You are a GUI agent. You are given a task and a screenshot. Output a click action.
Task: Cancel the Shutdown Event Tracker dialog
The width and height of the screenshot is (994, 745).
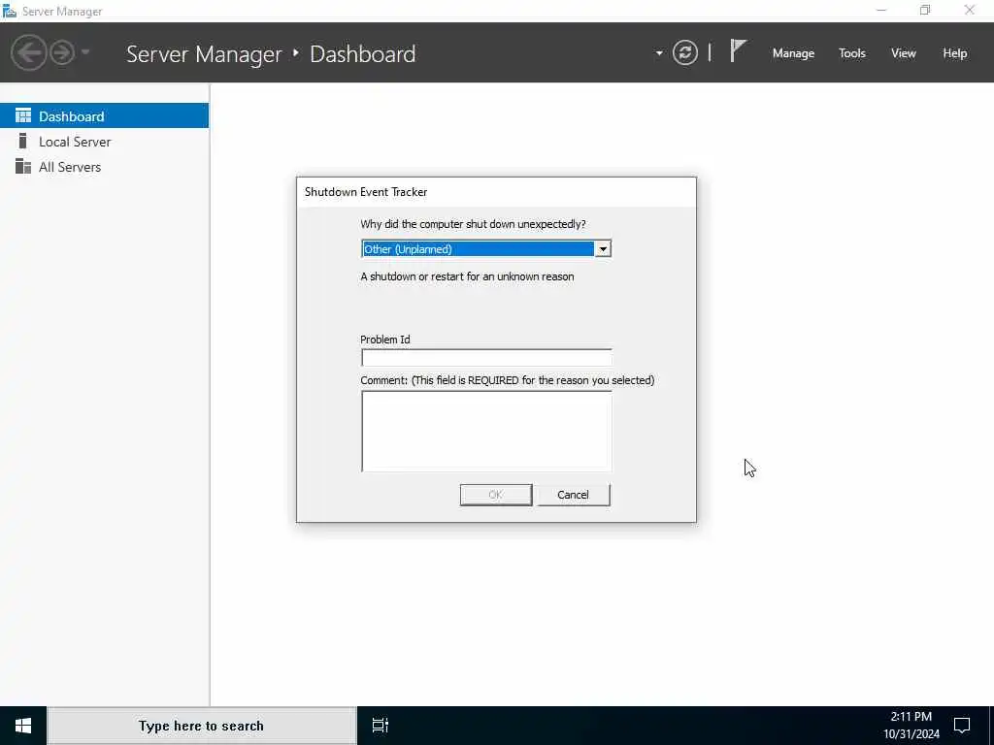click(x=573, y=495)
